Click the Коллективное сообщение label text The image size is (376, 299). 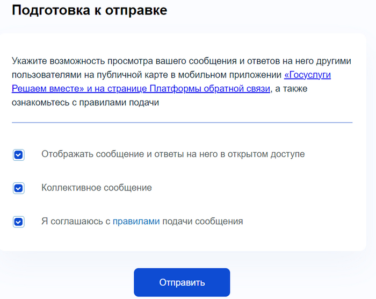[97, 188]
